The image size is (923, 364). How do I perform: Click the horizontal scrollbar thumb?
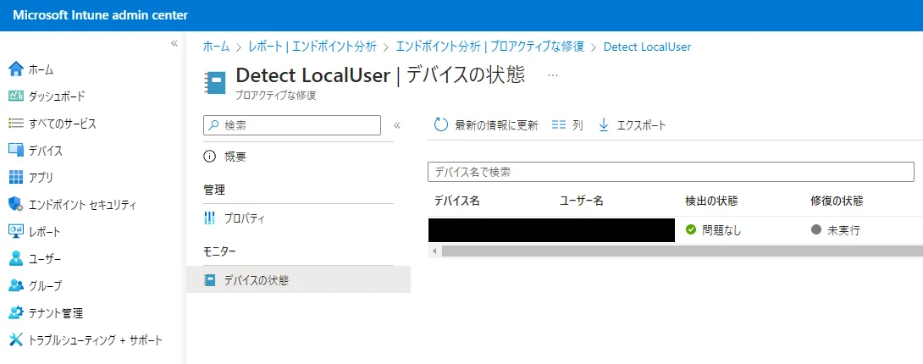tap(683, 251)
